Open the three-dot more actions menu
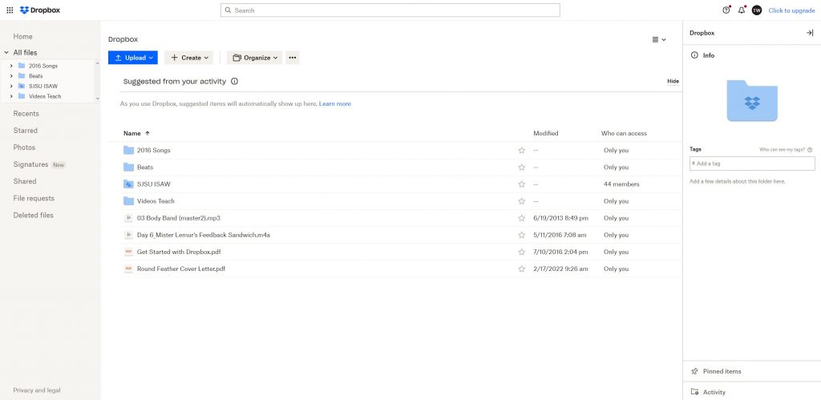The image size is (821, 400). pyautogui.click(x=292, y=58)
